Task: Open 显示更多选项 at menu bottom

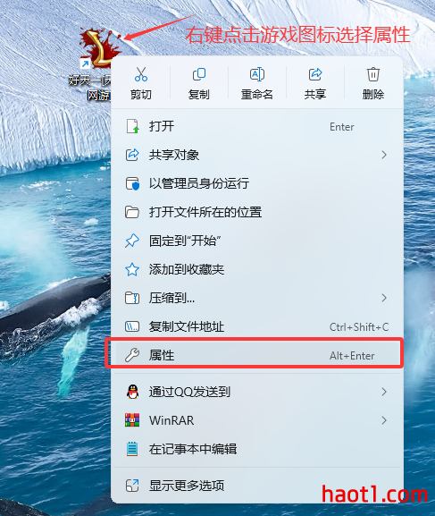Action: [257, 486]
